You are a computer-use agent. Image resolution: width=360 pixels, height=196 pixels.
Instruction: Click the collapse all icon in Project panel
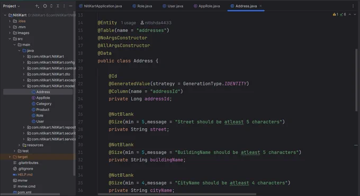(x=58, y=6)
